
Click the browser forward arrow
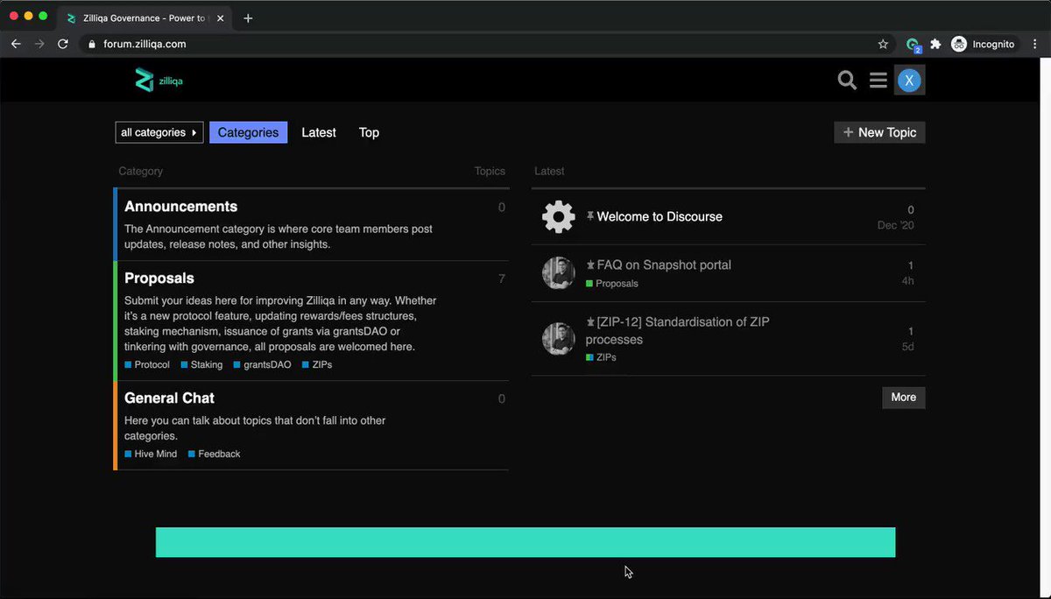pyautogui.click(x=39, y=44)
